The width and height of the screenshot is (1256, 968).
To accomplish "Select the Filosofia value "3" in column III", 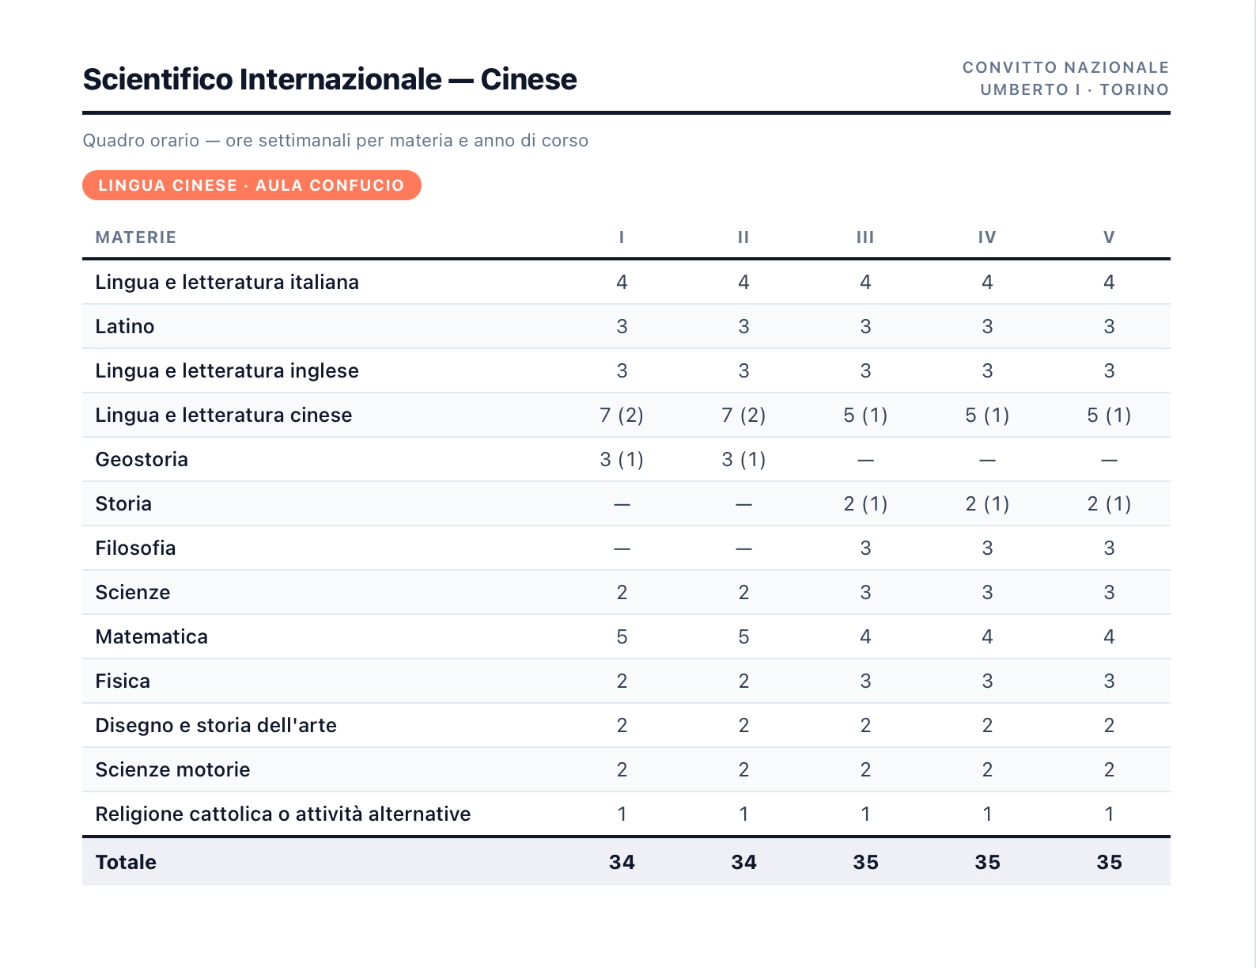I will [x=865, y=549].
